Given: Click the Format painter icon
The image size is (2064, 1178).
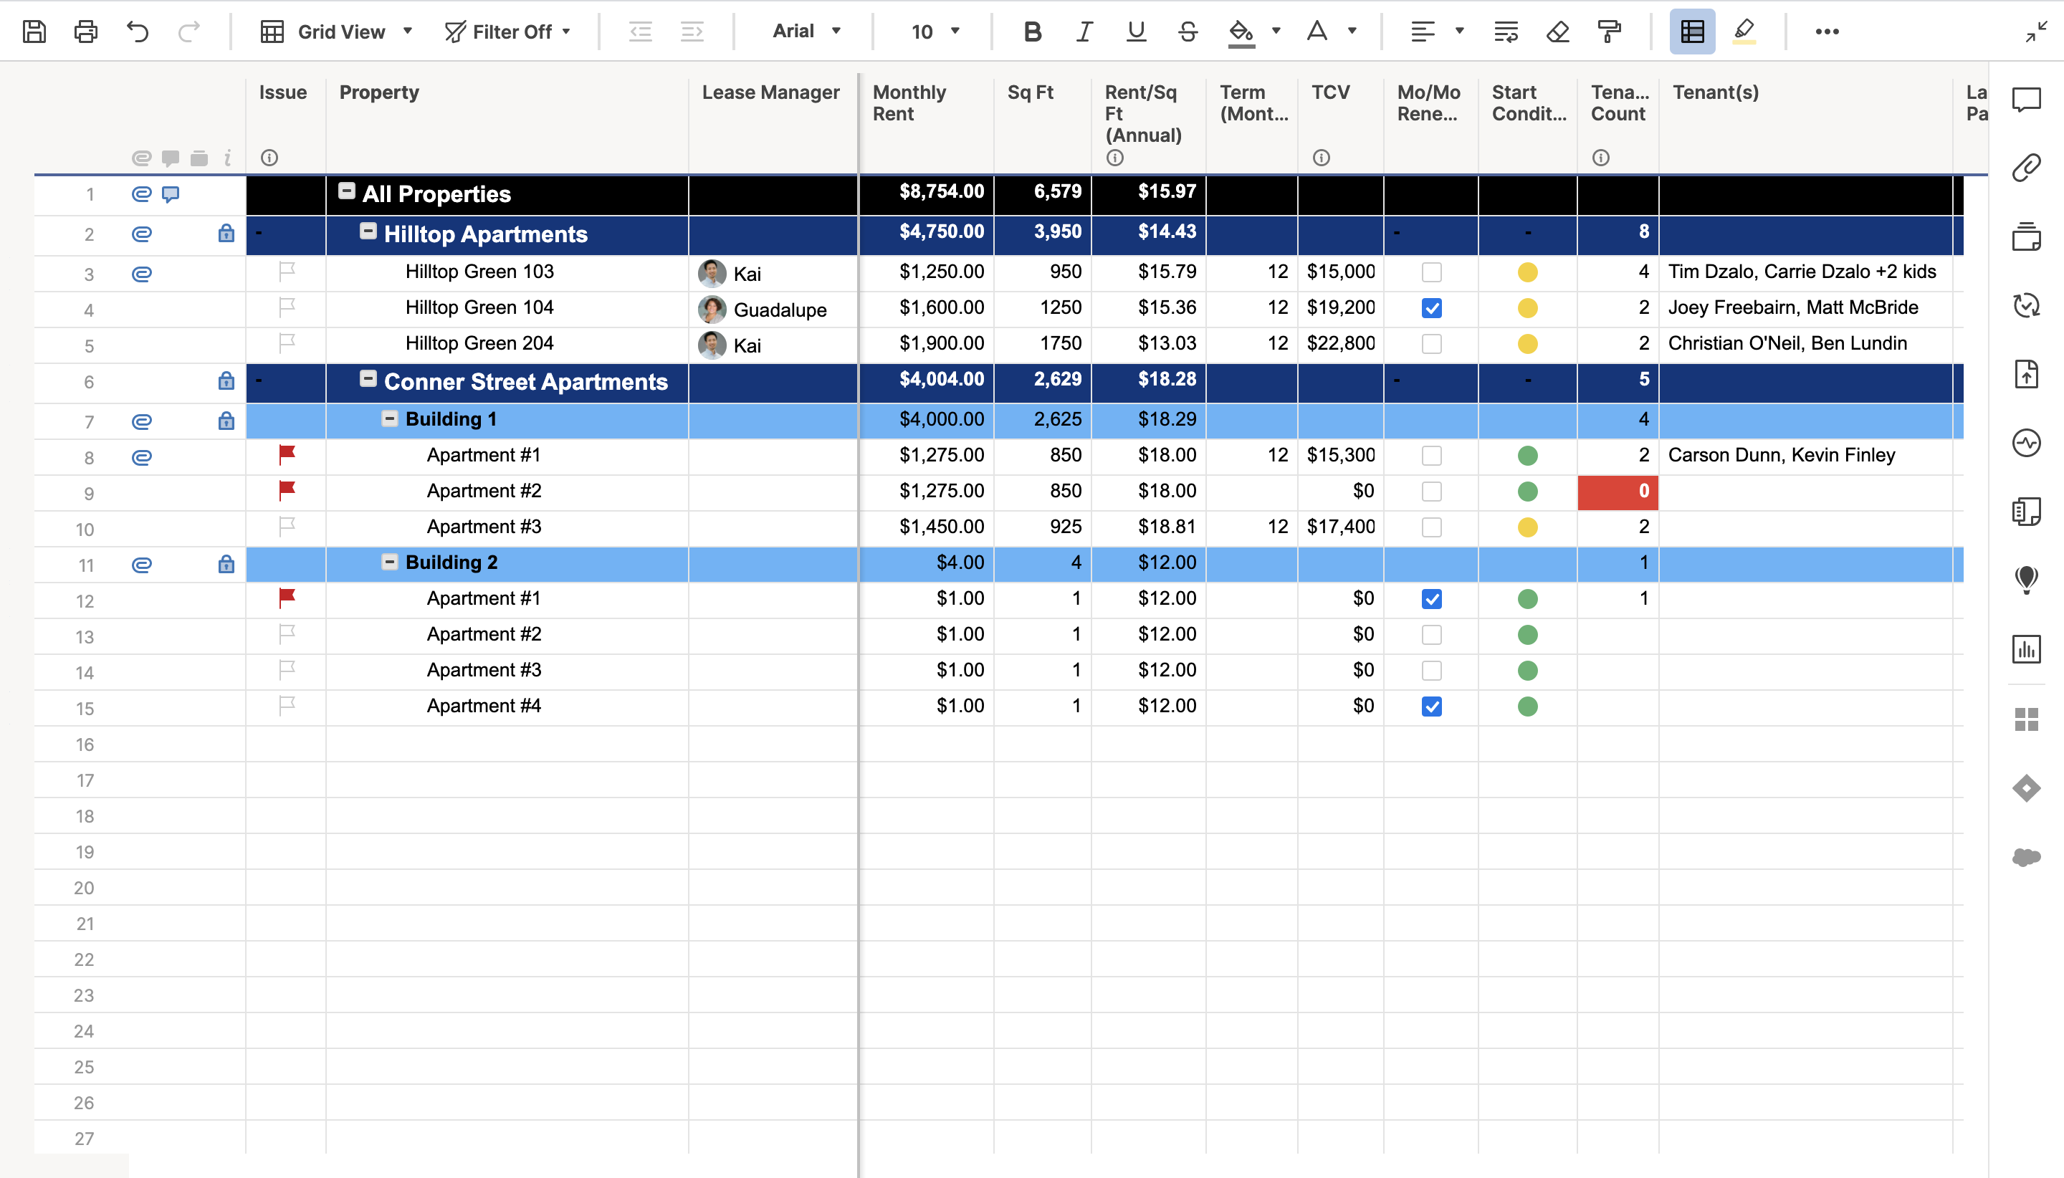Looking at the screenshot, I should pos(1610,32).
